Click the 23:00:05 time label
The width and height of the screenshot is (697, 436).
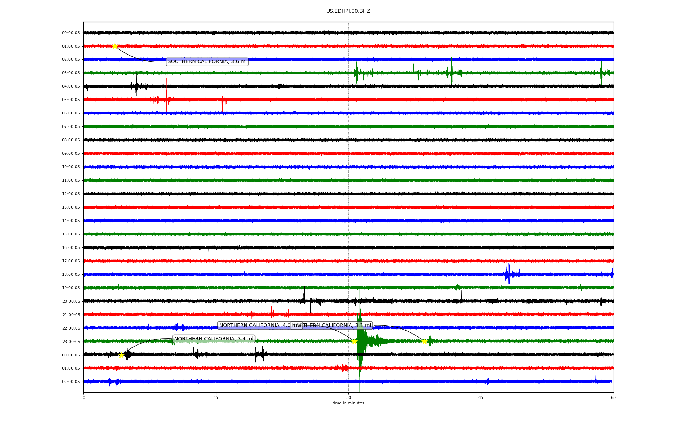point(71,342)
